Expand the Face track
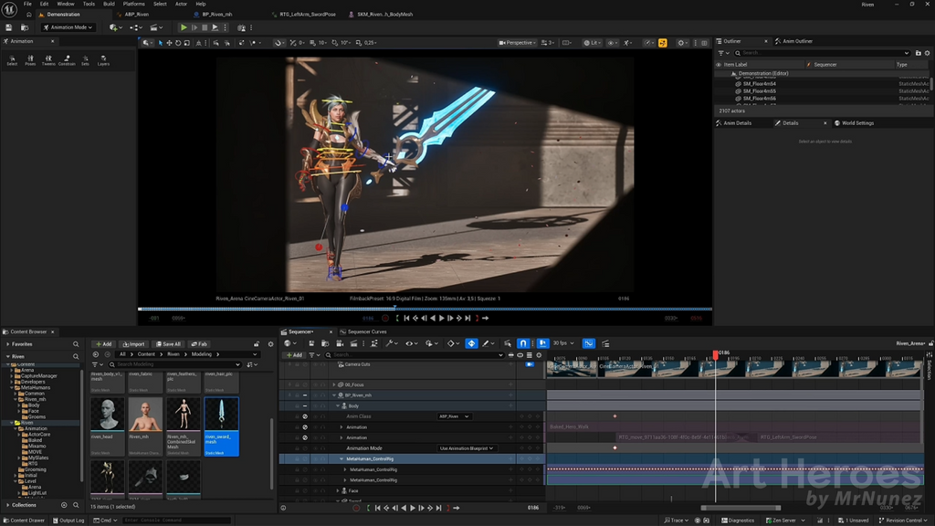Viewport: 935px width, 526px height. [338, 490]
